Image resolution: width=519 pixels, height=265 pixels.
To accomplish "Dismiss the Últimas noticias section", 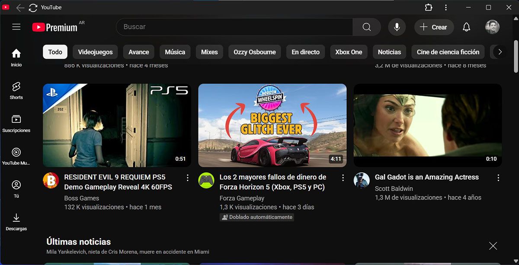I will tap(493, 246).
